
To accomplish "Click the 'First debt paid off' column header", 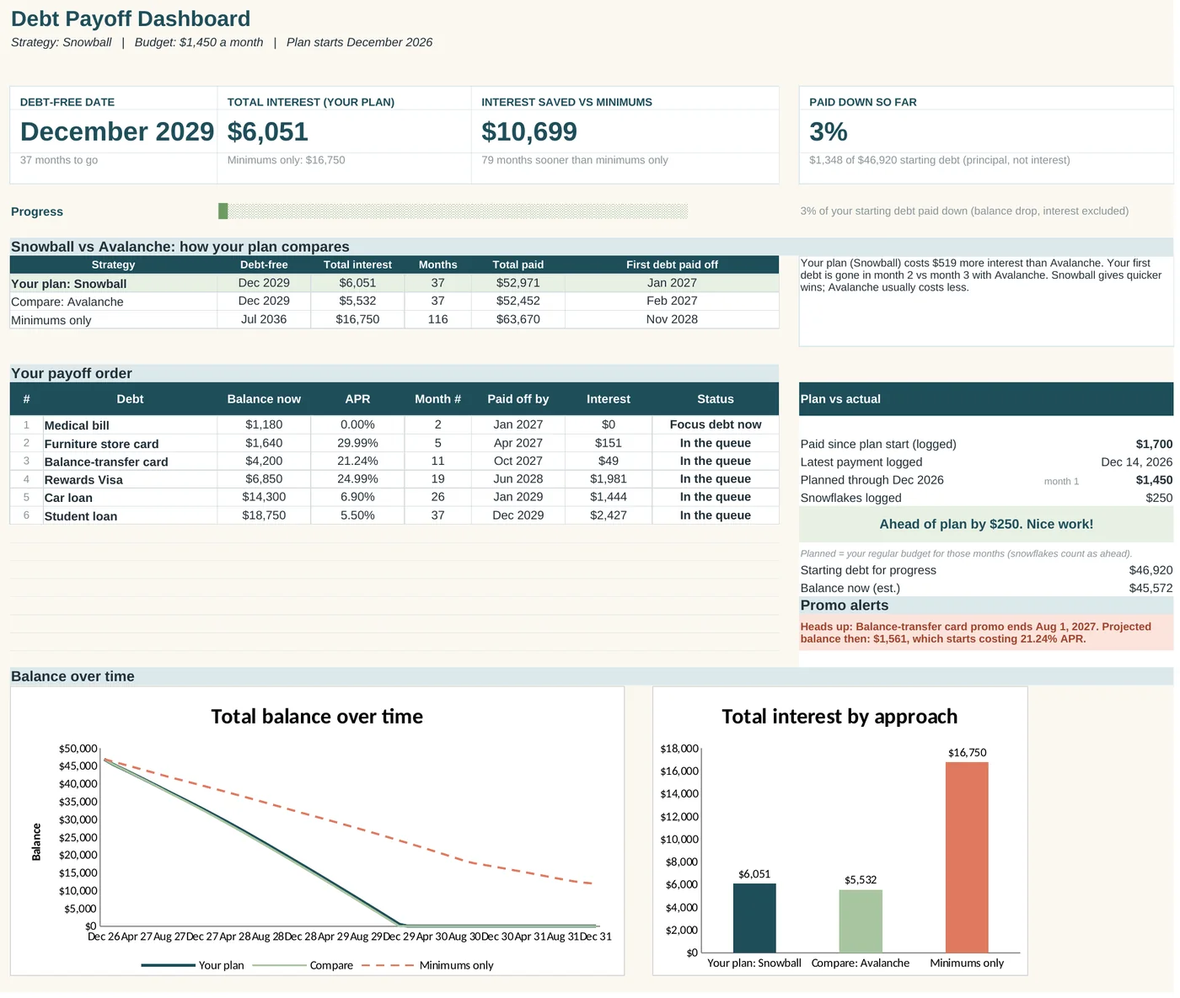I will click(x=672, y=264).
